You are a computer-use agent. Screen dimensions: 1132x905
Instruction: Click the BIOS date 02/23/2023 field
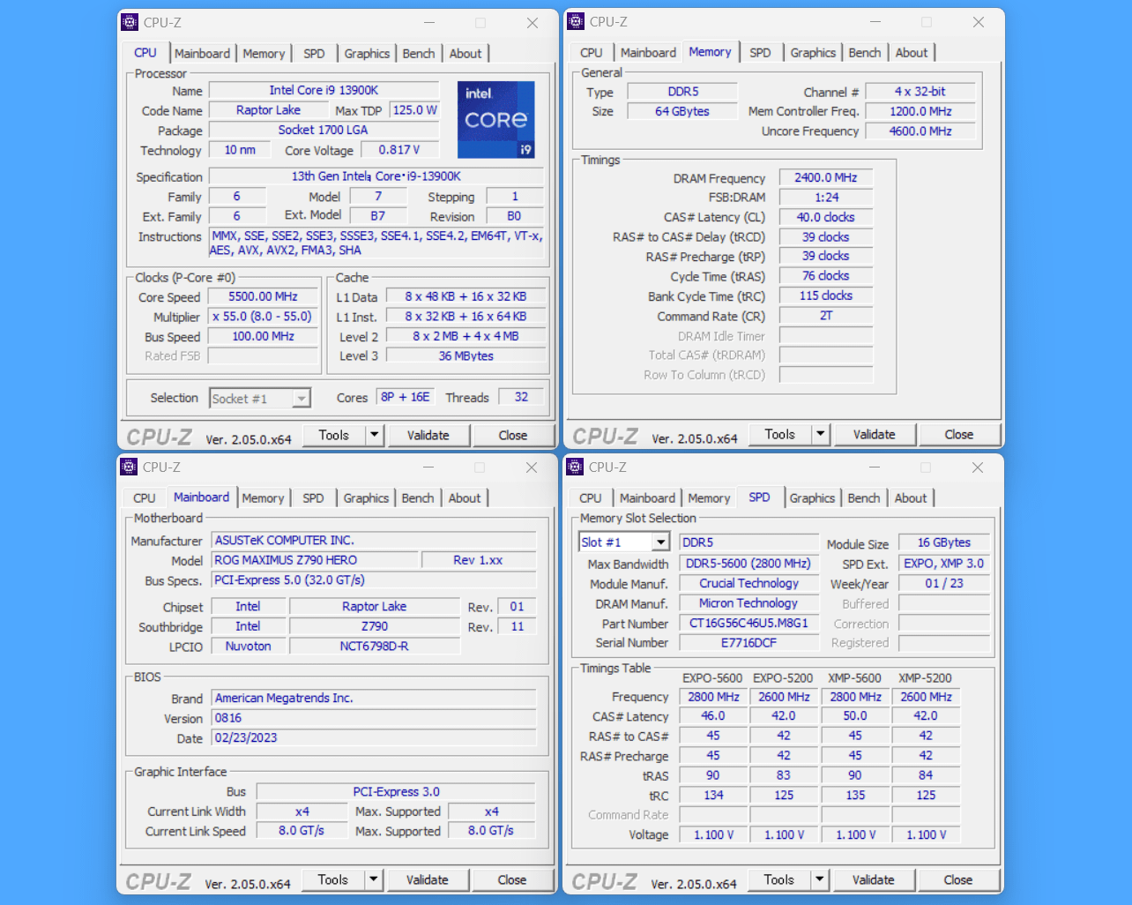[x=374, y=737]
